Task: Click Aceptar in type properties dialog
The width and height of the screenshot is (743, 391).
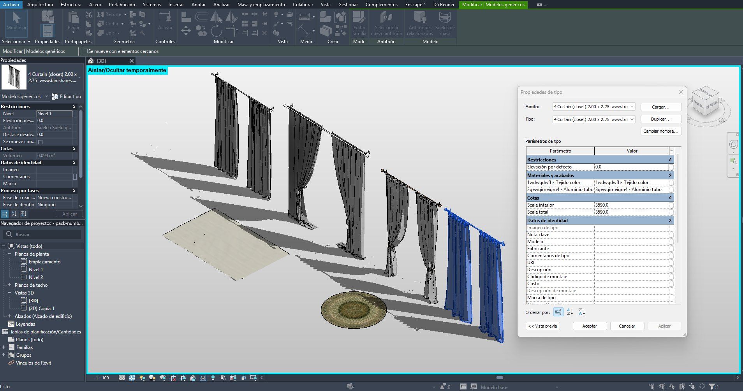Action: [590, 326]
